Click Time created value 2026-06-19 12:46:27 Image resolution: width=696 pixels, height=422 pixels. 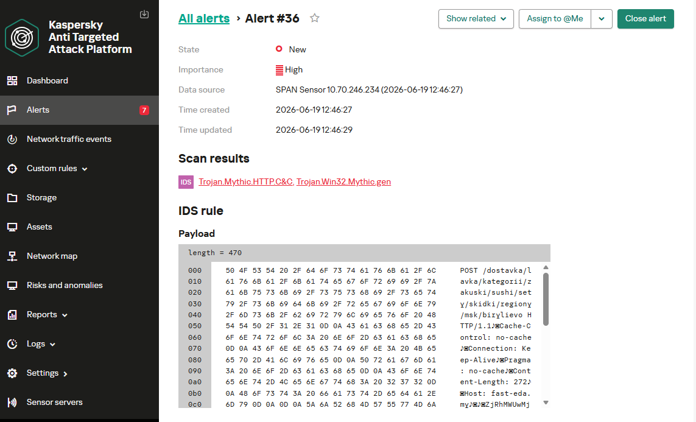click(x=314, y=110)
